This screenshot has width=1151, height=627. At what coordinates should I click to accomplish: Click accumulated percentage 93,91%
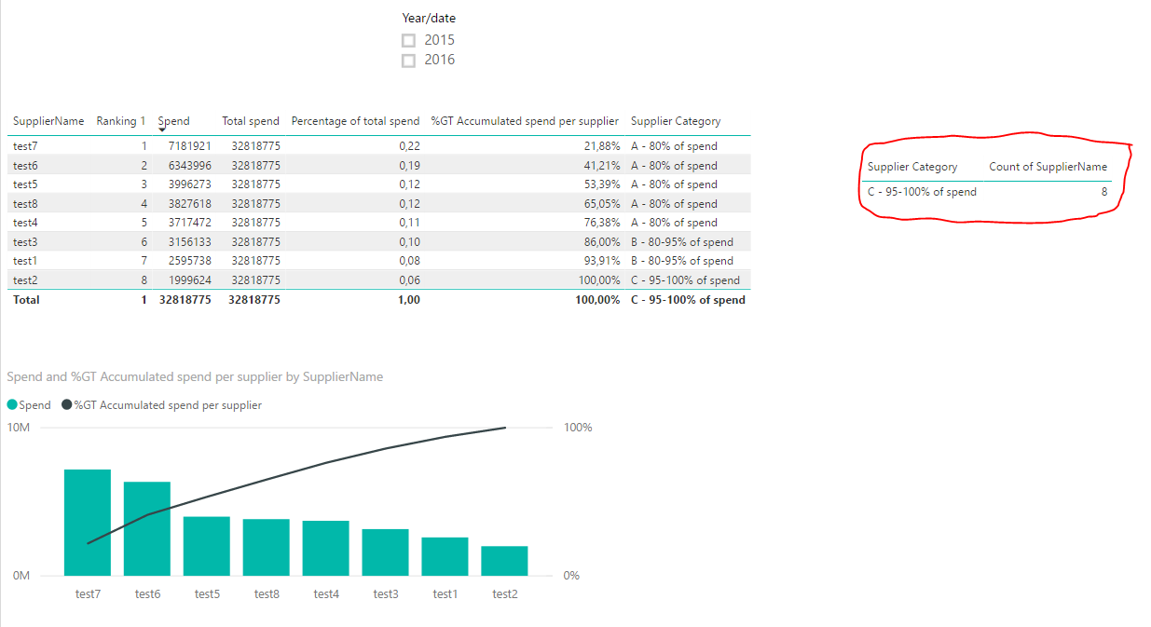[602, 261]
